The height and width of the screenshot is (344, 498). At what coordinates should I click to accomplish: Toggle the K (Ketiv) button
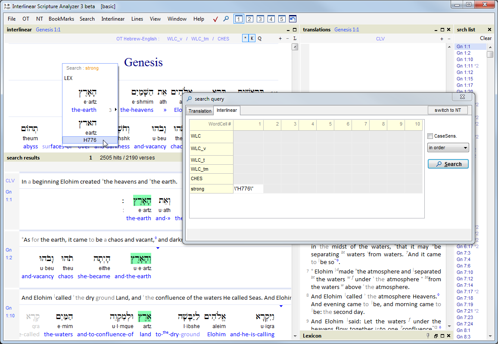(252, 39)
